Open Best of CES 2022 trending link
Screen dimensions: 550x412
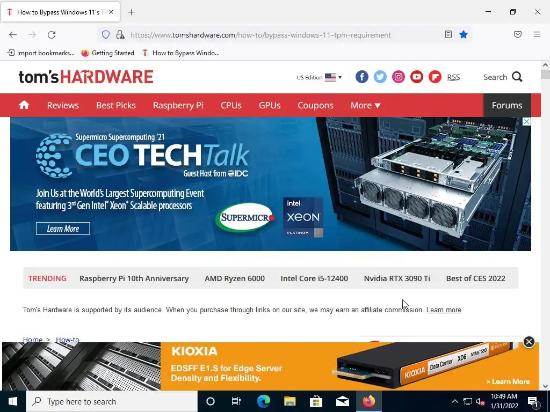pyautogui.click(x=476, y=278)
